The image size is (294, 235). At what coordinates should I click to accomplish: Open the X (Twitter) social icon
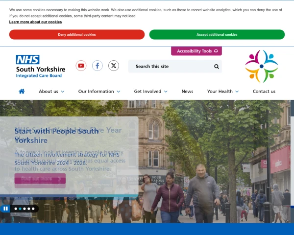coord(114,66)
